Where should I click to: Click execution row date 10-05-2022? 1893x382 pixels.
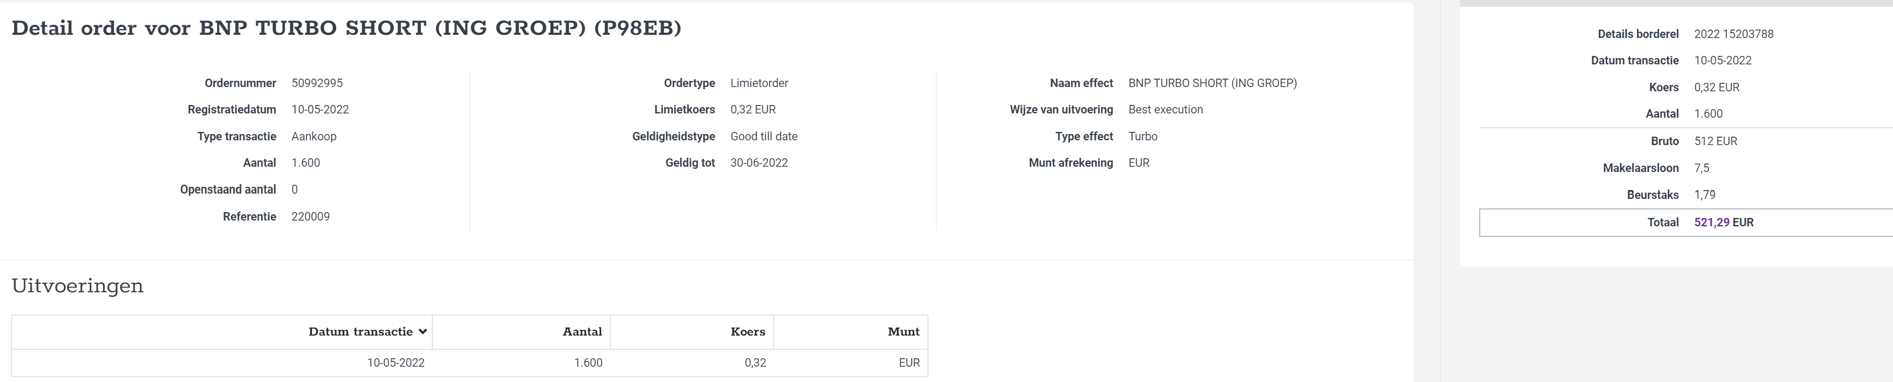395,363
